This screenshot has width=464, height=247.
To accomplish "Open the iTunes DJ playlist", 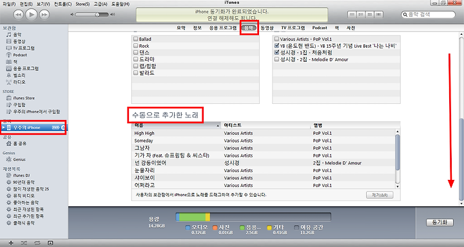I will coord(18,175).
